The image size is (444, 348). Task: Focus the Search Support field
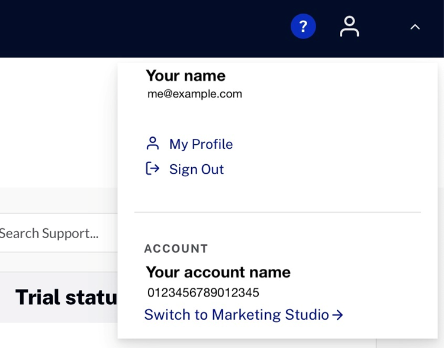click(x=59, y=233)
